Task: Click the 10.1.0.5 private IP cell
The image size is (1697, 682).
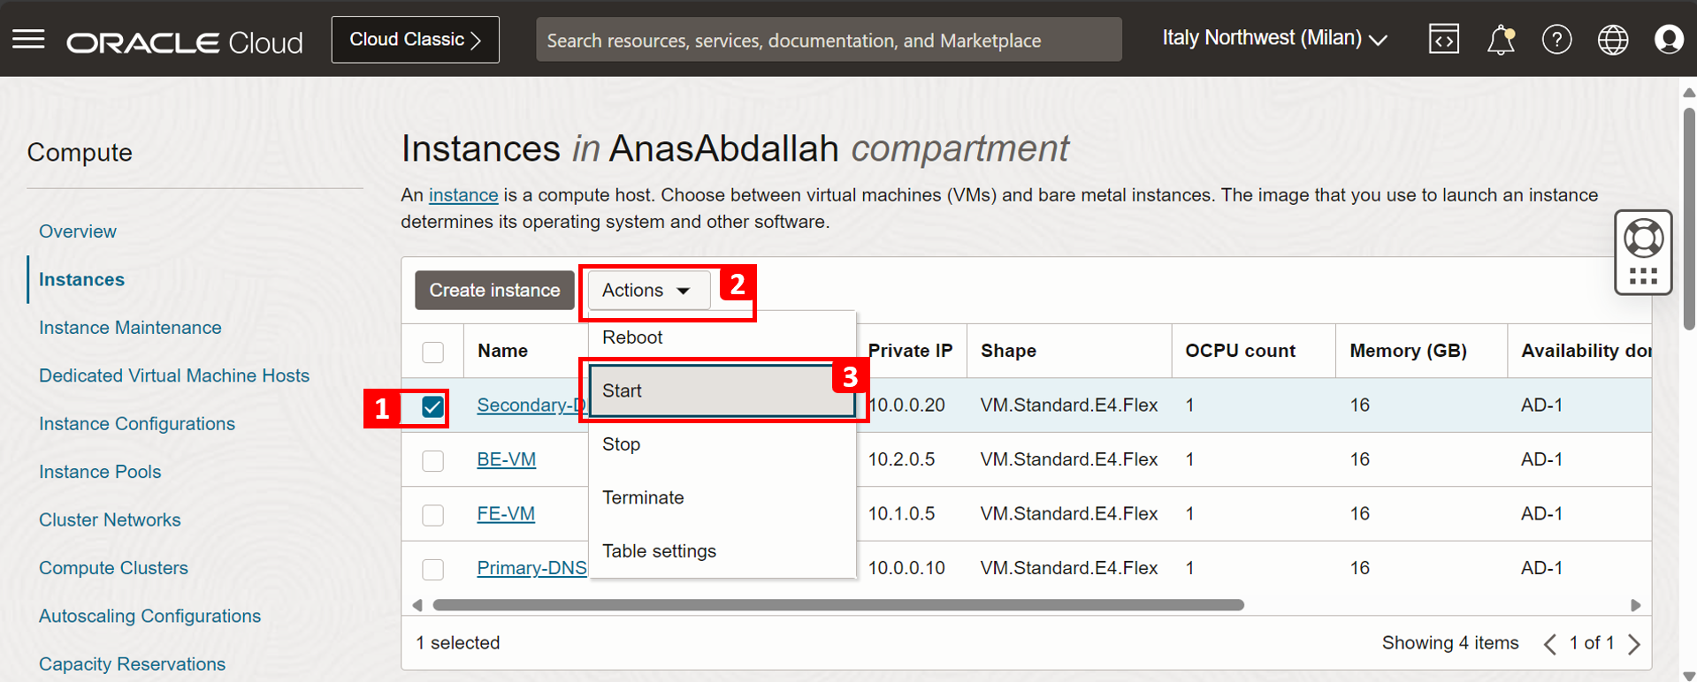Action: tap(901, 513)
